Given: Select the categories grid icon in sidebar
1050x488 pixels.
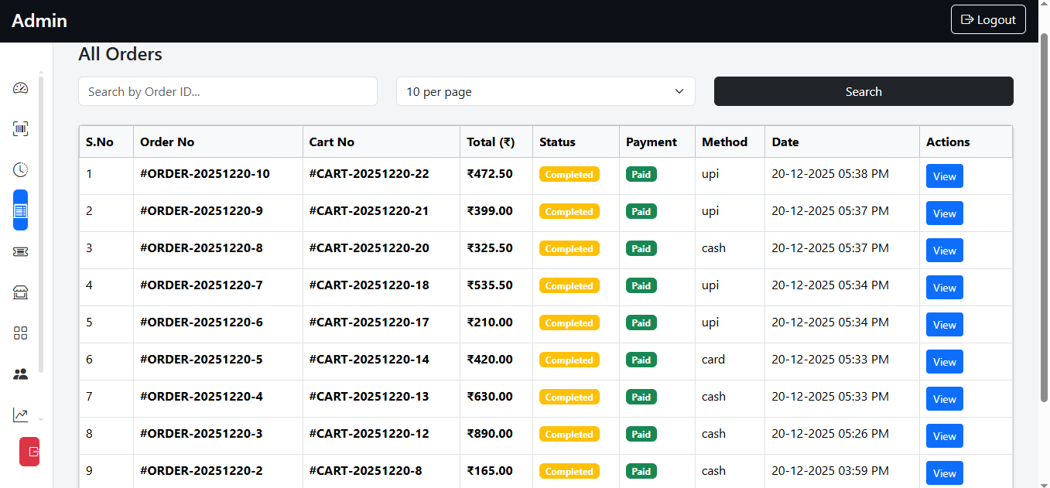Looking at the screenshot, I should pos(20,333).
